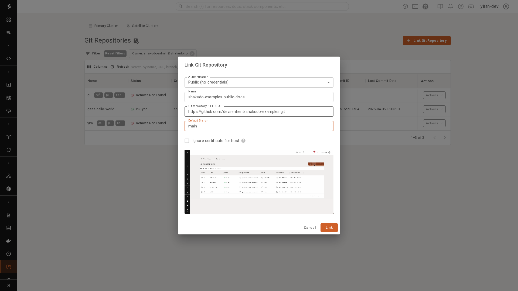The height and width of the screenshot is (291, 518).
Task: Open the documentation book icon
Action: pyautogui.click(x=440, y=6)
